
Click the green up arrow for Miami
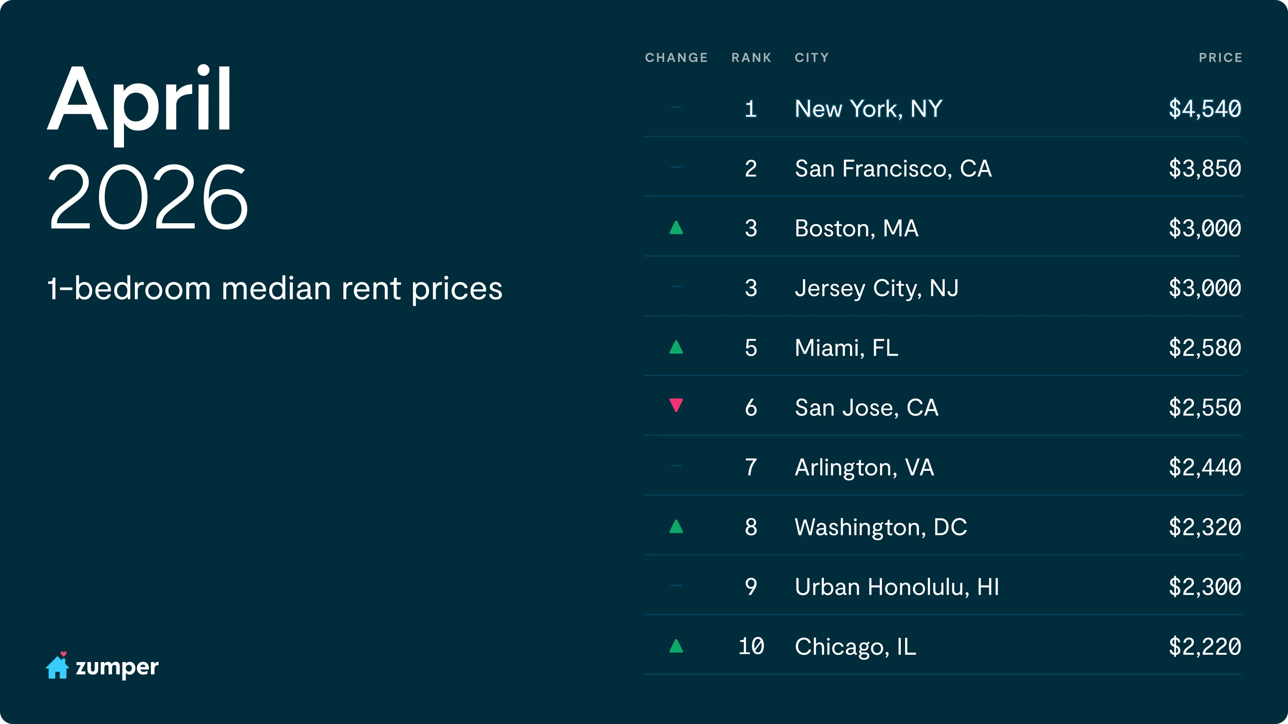[x=676, y=348]
